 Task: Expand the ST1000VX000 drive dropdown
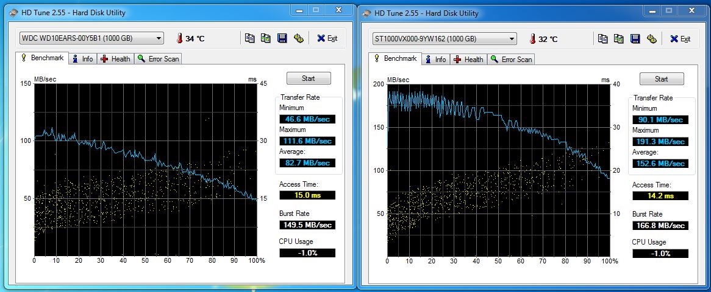click(512, 39)
